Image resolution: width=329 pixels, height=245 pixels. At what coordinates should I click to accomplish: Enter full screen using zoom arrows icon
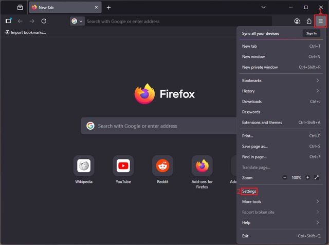click(x=317, y=177)
